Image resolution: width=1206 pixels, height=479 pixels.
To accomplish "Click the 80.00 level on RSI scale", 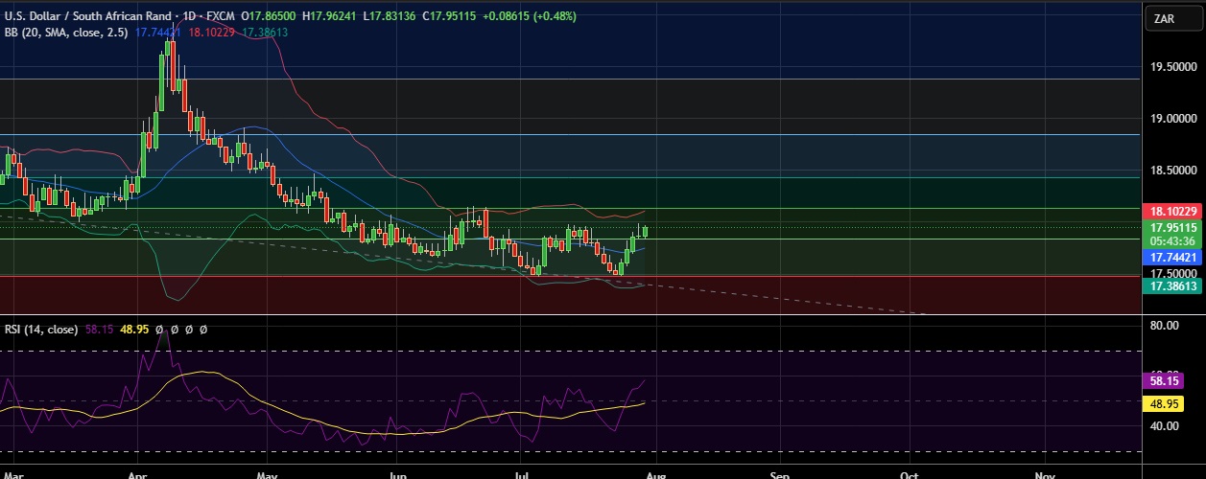I will tap(1165, 326).
